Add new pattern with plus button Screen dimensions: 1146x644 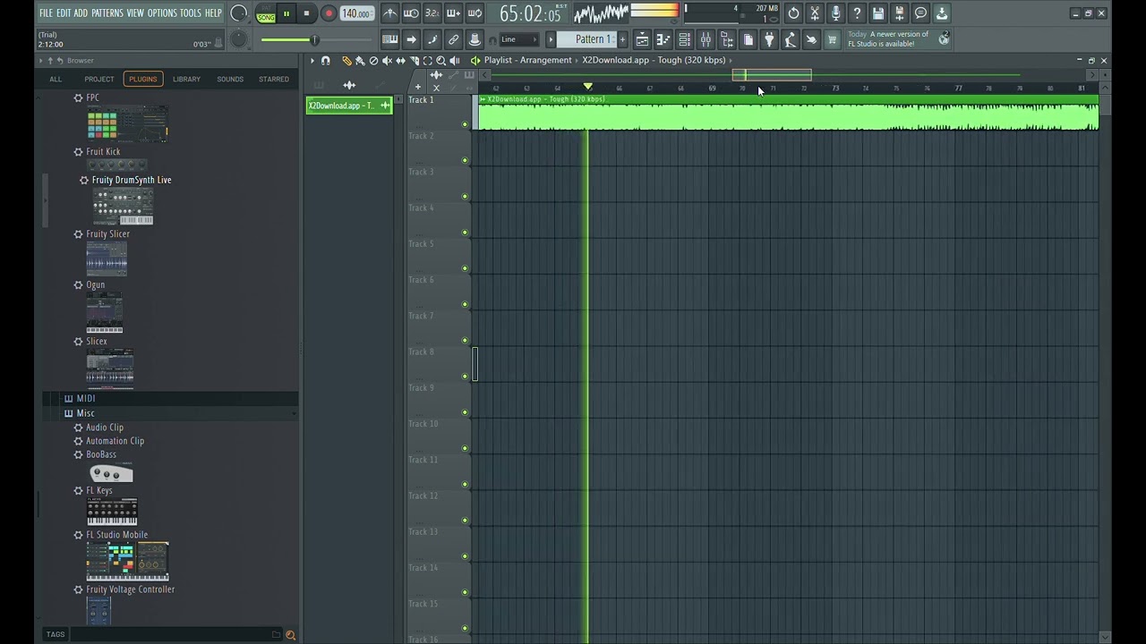coord(621,39)
